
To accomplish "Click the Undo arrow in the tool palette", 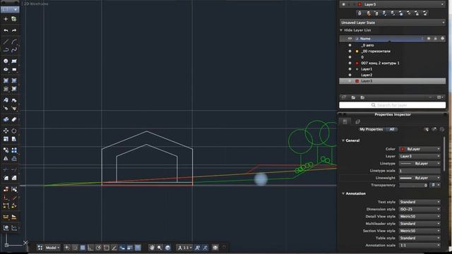I will pos(6,30).
